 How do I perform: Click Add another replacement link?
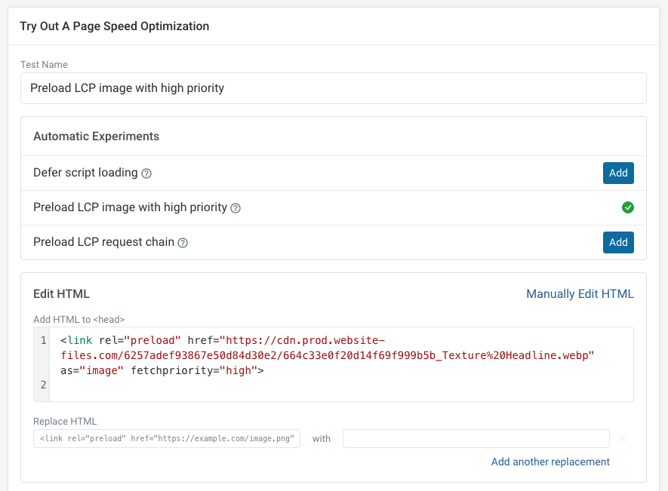point(550,462)
